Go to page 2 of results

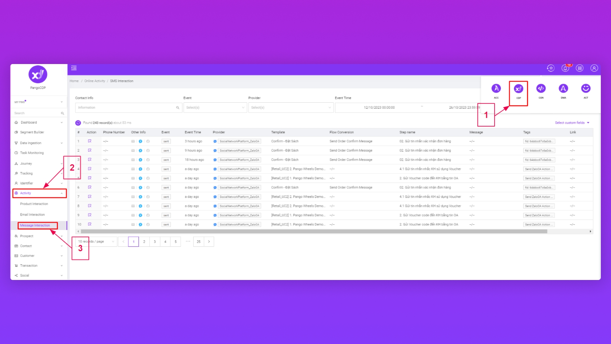point(144,242)
